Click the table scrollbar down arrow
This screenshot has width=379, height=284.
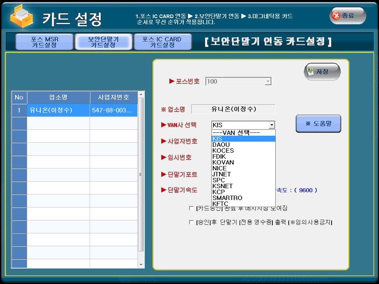coord(141,264)
